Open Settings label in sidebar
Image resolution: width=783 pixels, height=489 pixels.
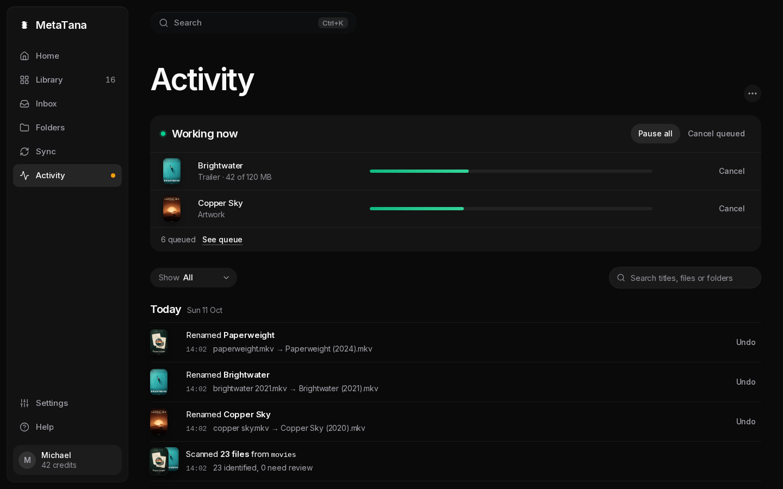[x=52, y=403]
